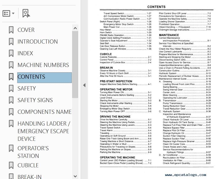
Task: Select the highlighted CONTENTS bookmark
Action: coord(45,78)
